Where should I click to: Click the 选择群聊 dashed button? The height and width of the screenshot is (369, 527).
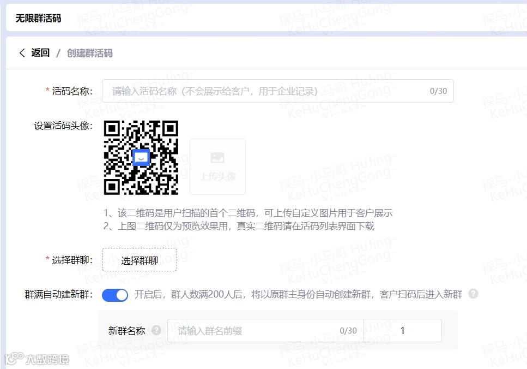click(140, 260)
